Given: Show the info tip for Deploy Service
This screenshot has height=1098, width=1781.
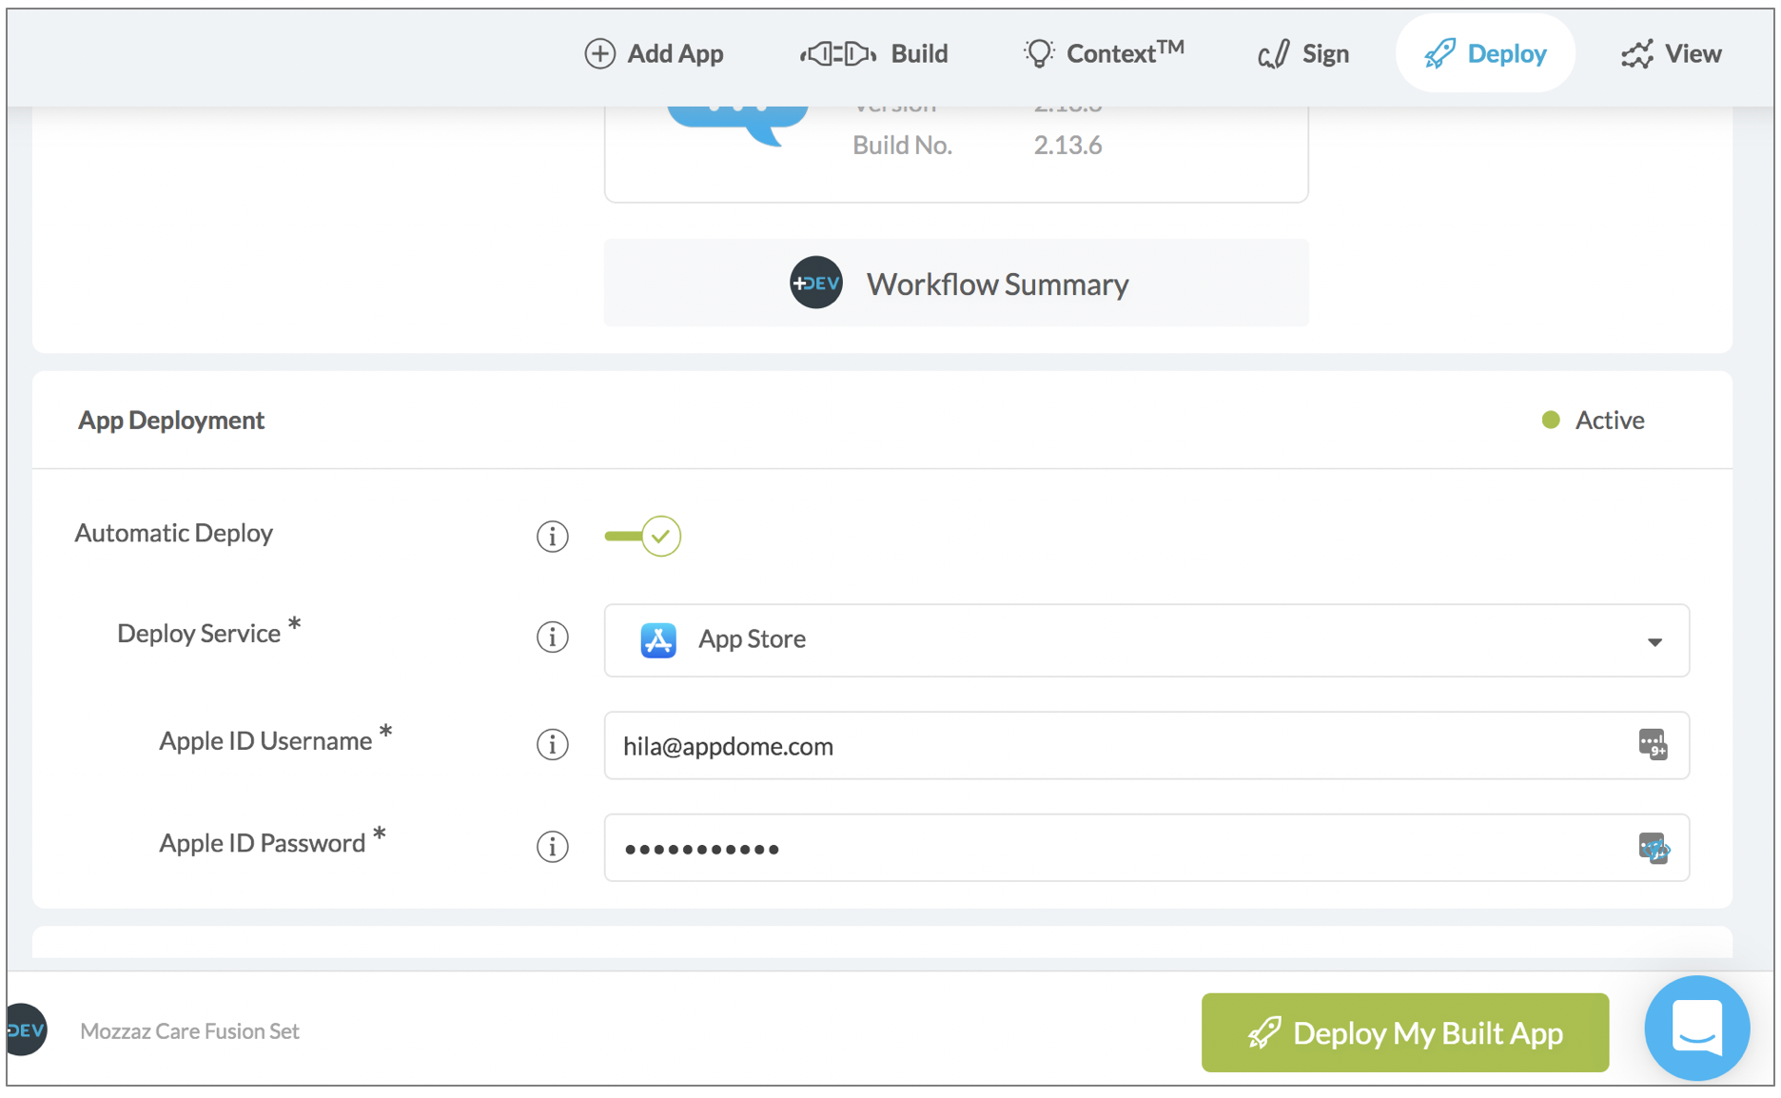Looking at the screenshot, I should tap(553, 637).
